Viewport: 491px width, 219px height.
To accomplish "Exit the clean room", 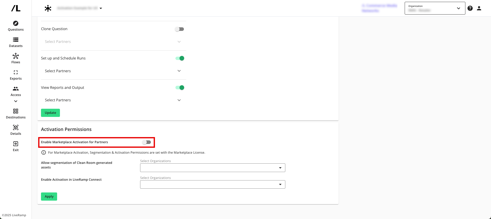I will pos(16,144).
